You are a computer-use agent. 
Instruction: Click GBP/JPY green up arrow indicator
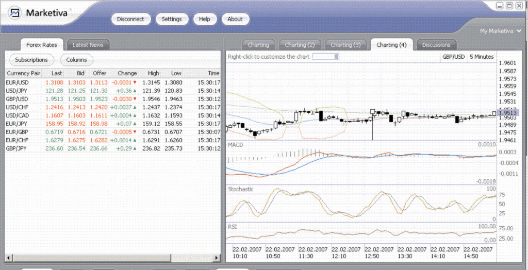click(135, 148)
